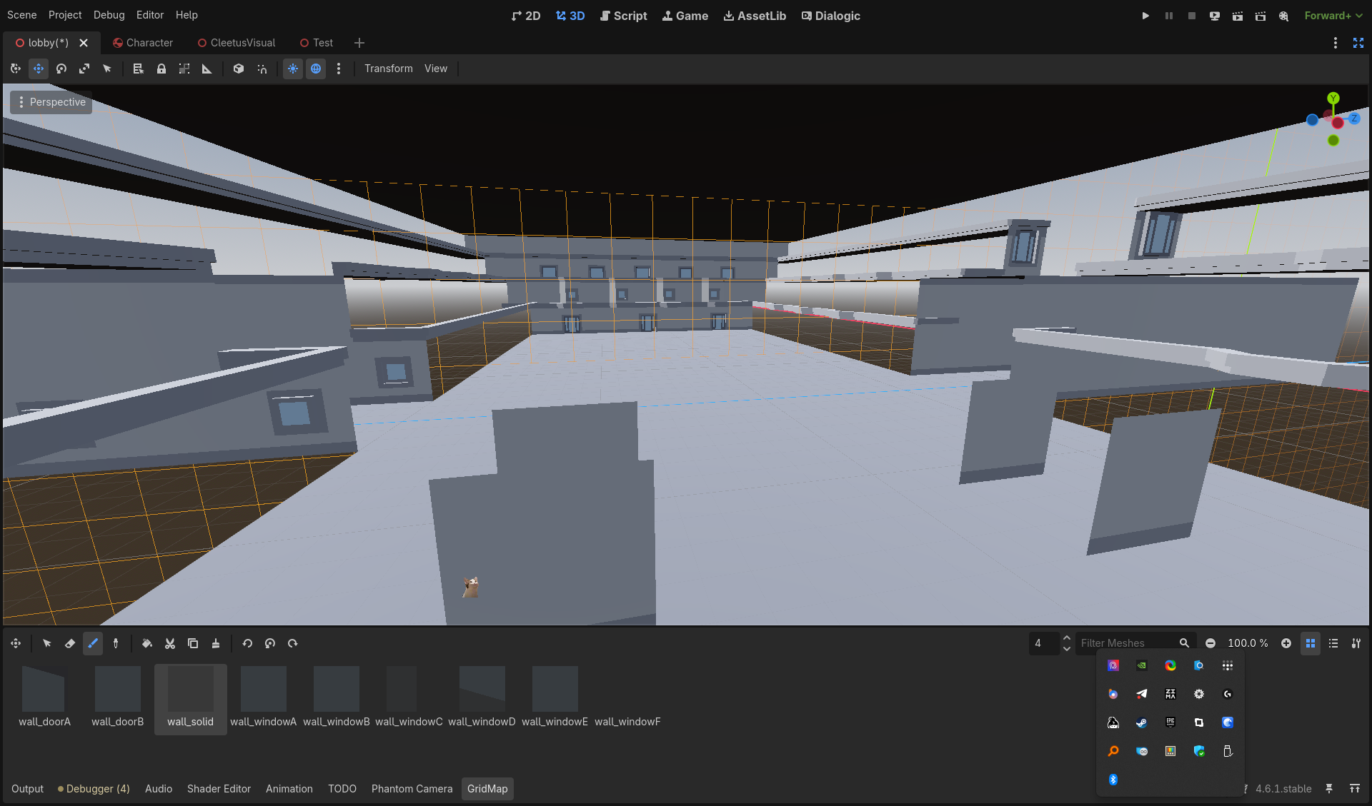Switch to the CleetusVisual scene tab

[x=237, y=43]
